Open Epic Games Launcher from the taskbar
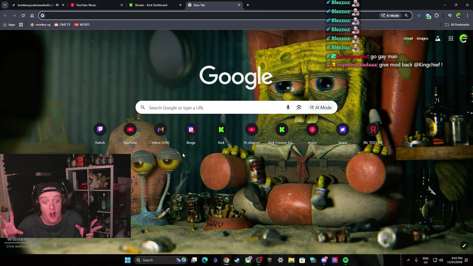 pos(270,260)
